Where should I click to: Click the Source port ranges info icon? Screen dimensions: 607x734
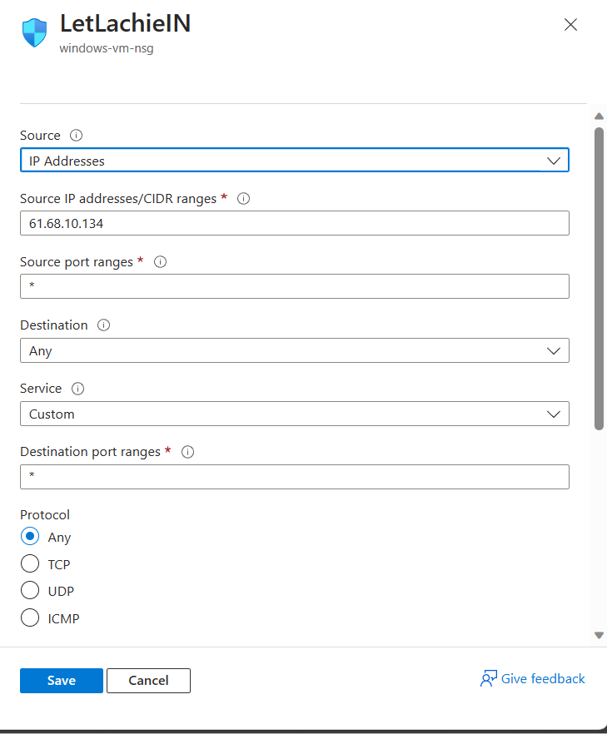(159, 261)
